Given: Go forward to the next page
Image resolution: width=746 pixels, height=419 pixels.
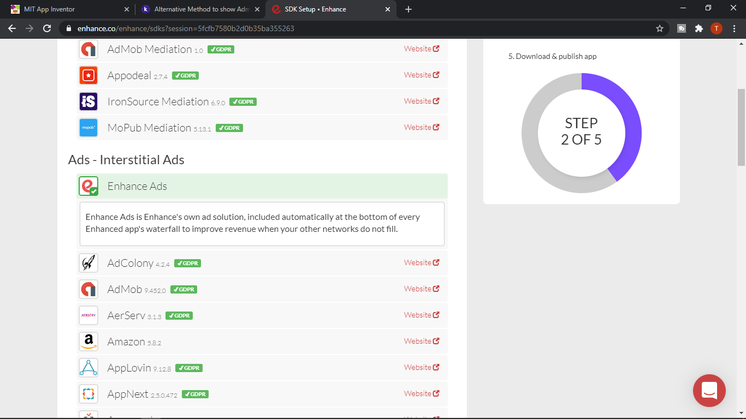Looking at the screenshot, I should point(29,28).
